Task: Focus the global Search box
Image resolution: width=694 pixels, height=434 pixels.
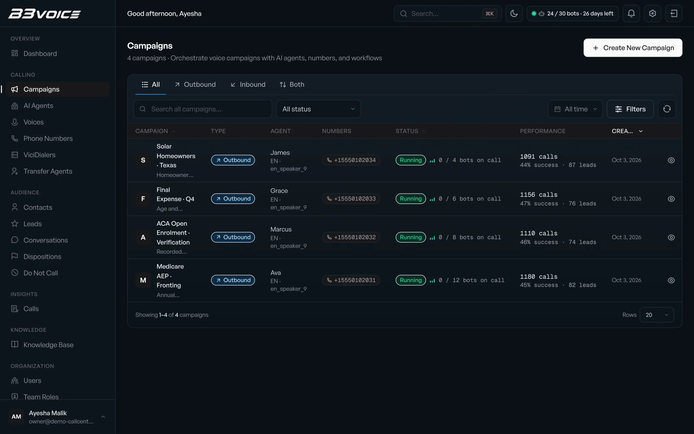Action: point(447,14)
